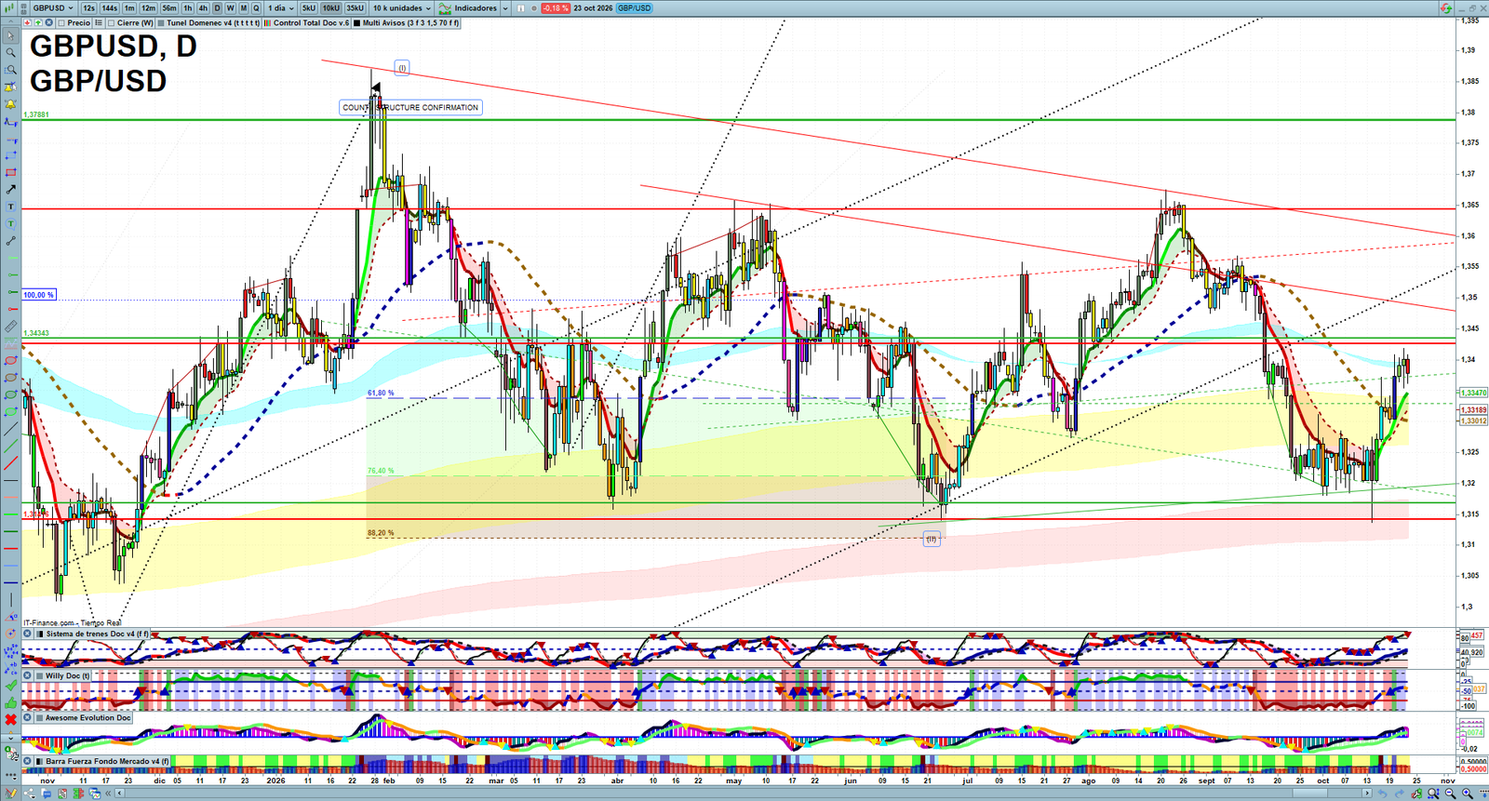Viewport: 1489px width, 801px height.
Task: Click the red plus add icon
Action: [28, 23]
